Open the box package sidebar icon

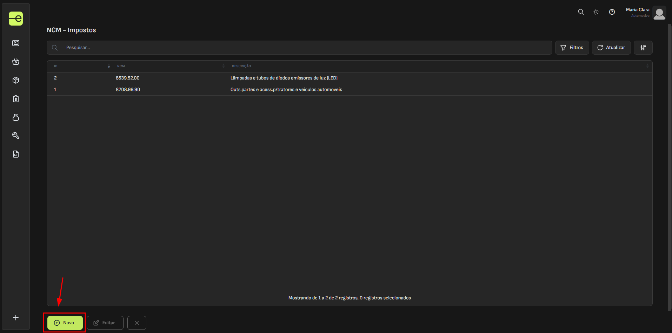tap(16, 80)
